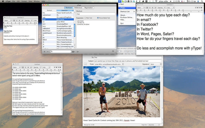This screenshot has width=205, height=128.
Task: Select the NZhill shortcut row
Action: [x=58, y=40]
